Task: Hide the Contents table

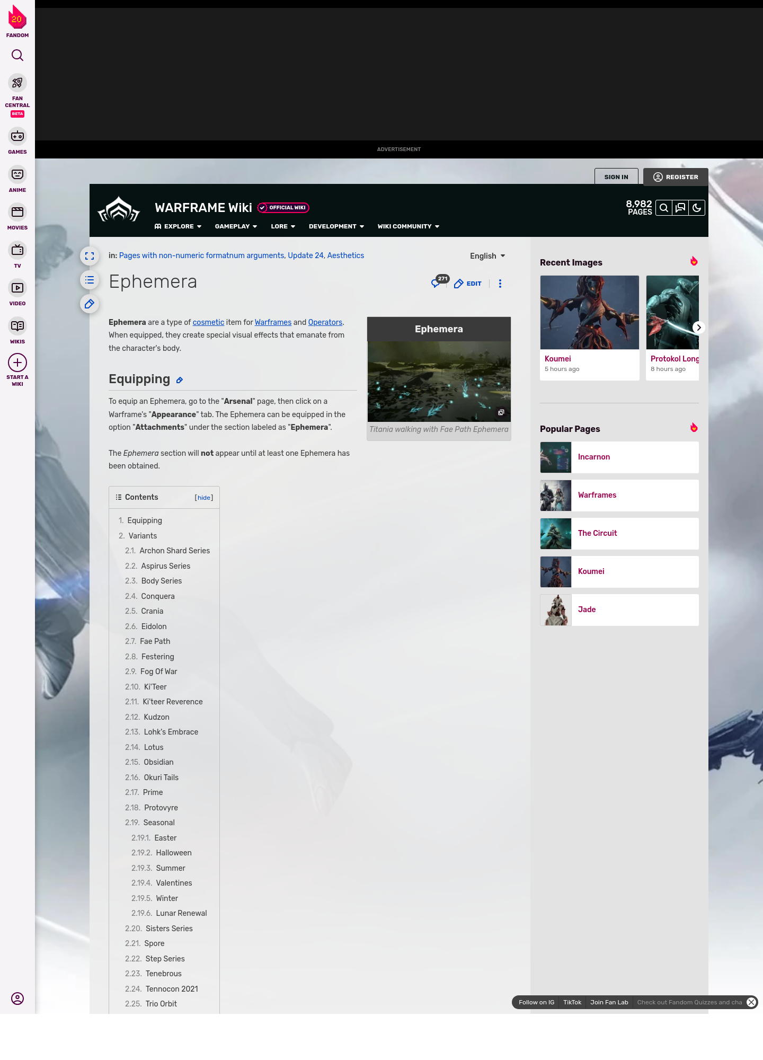Action: tap(204, 498)
